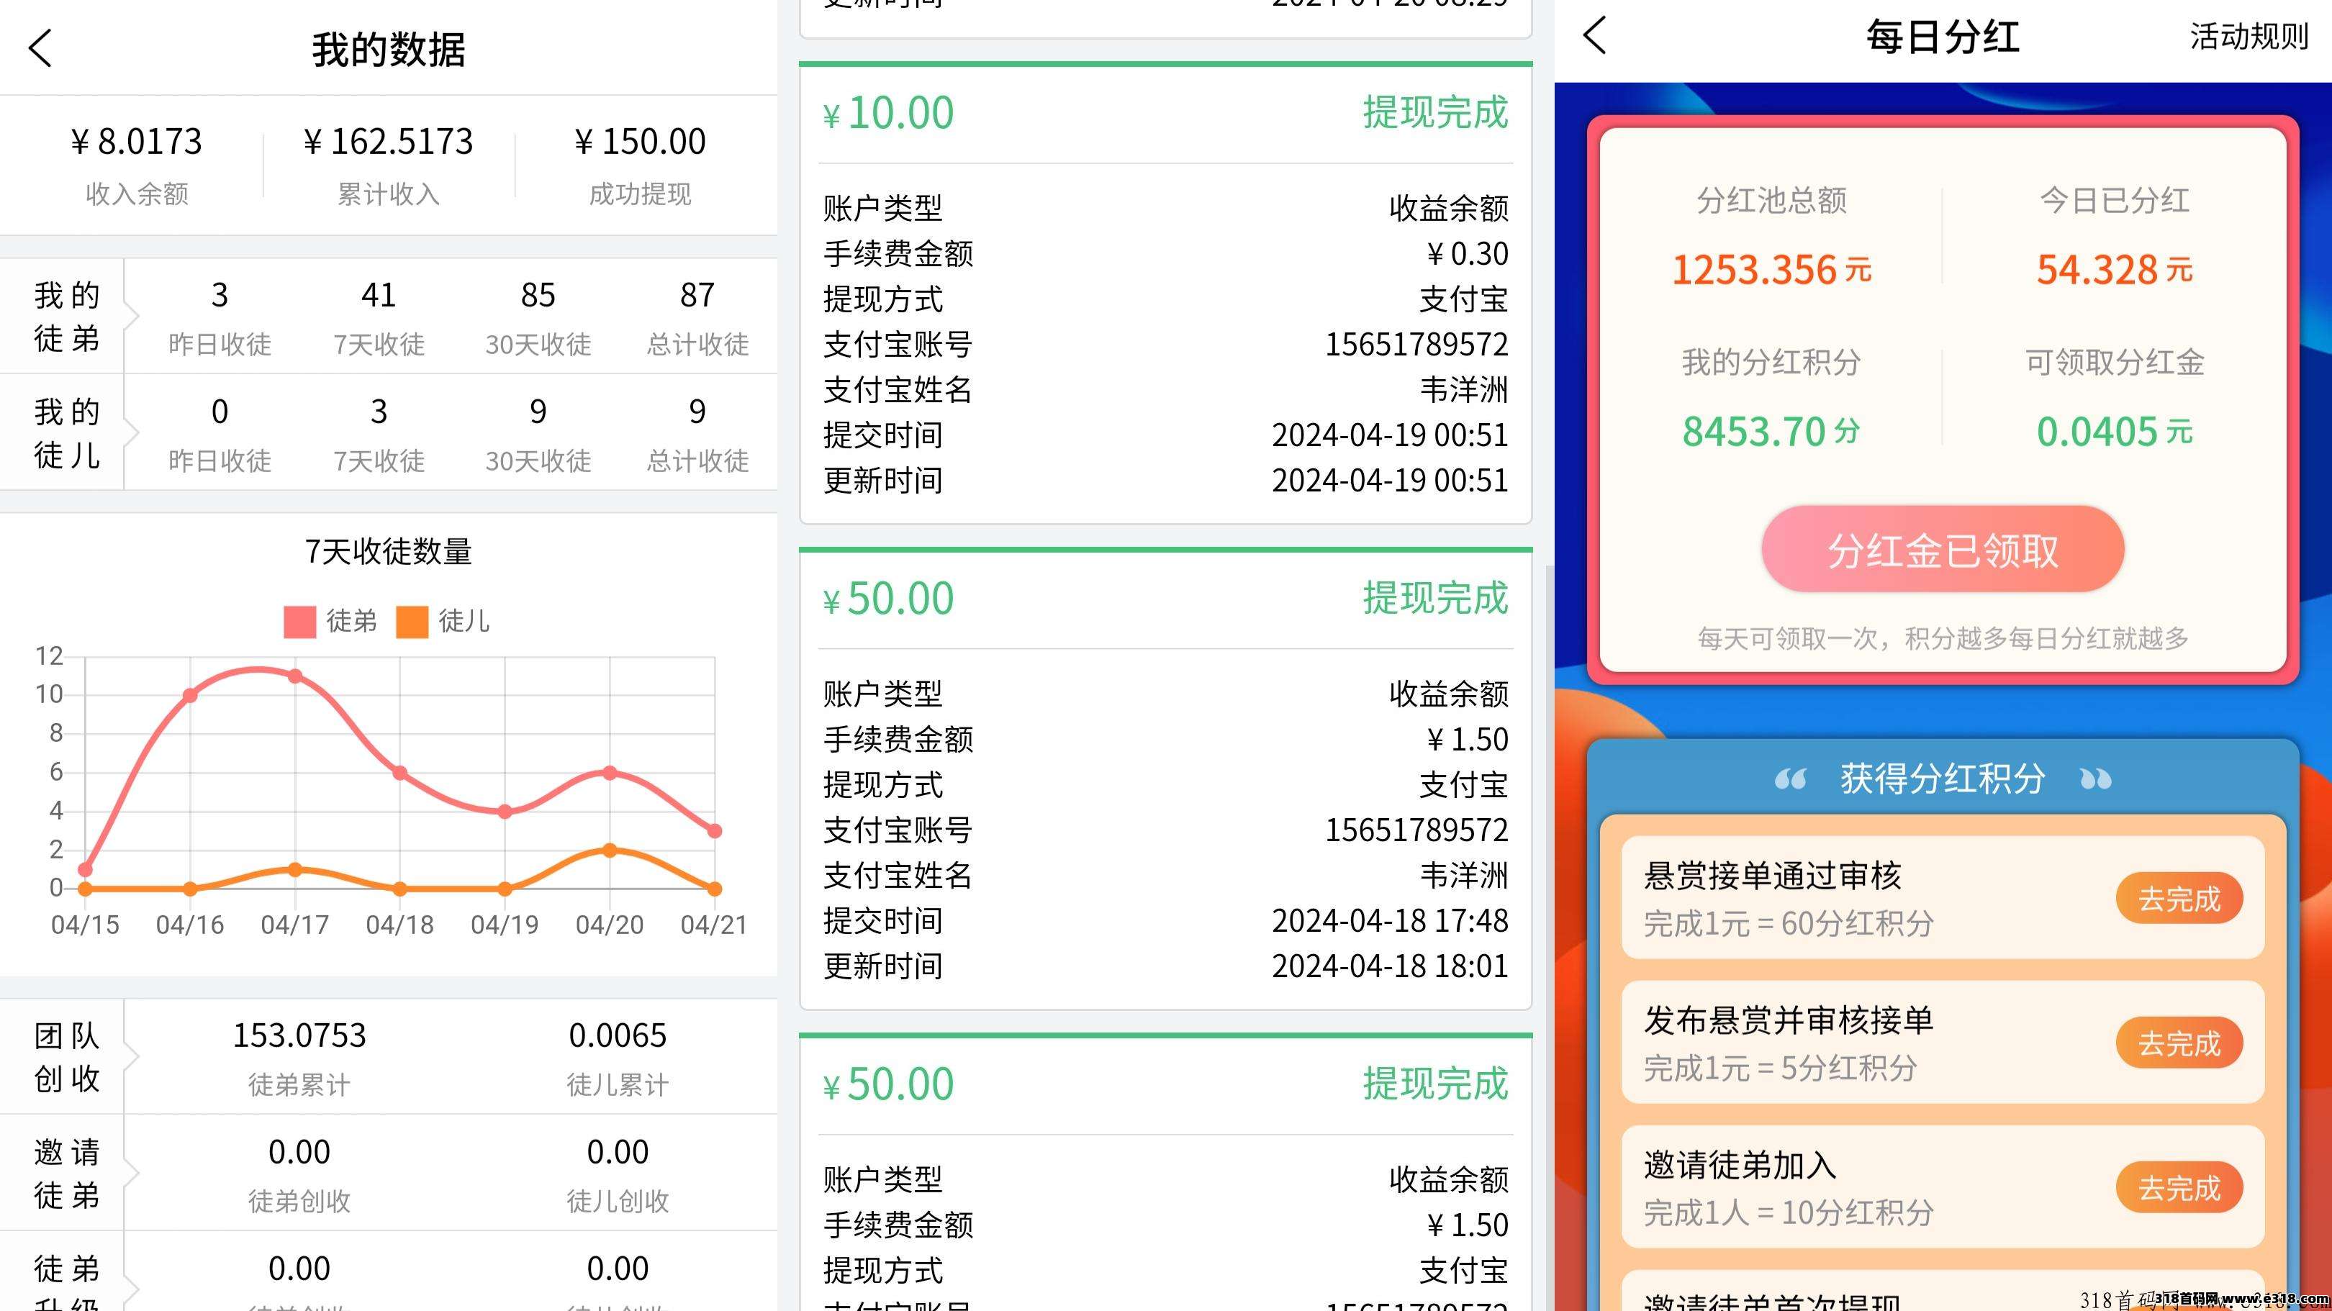Click 手续费金额 ¥0.30 value
Image resolution: width=2332 pixels, height=1311 pixels.
1468,253
